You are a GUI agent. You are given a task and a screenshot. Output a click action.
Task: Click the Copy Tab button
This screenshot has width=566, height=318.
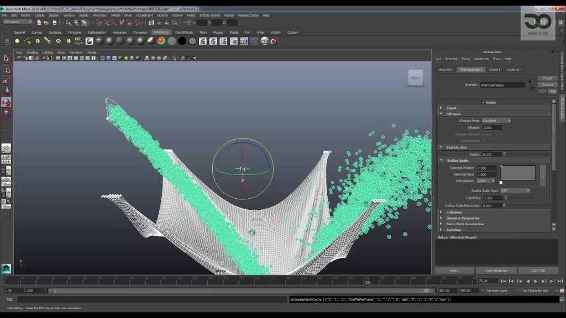pos(538,271)
